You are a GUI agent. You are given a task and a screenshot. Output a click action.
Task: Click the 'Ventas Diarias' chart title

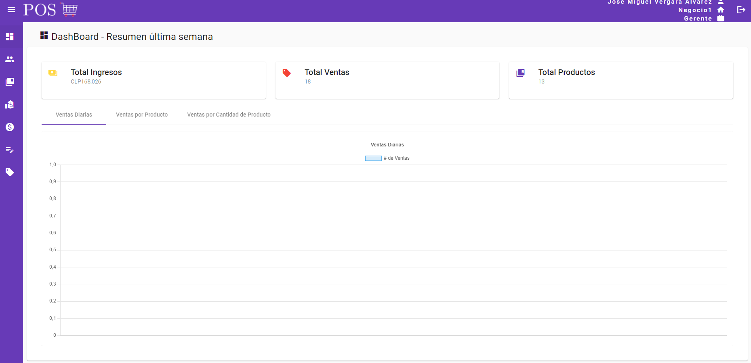(387, 145)
